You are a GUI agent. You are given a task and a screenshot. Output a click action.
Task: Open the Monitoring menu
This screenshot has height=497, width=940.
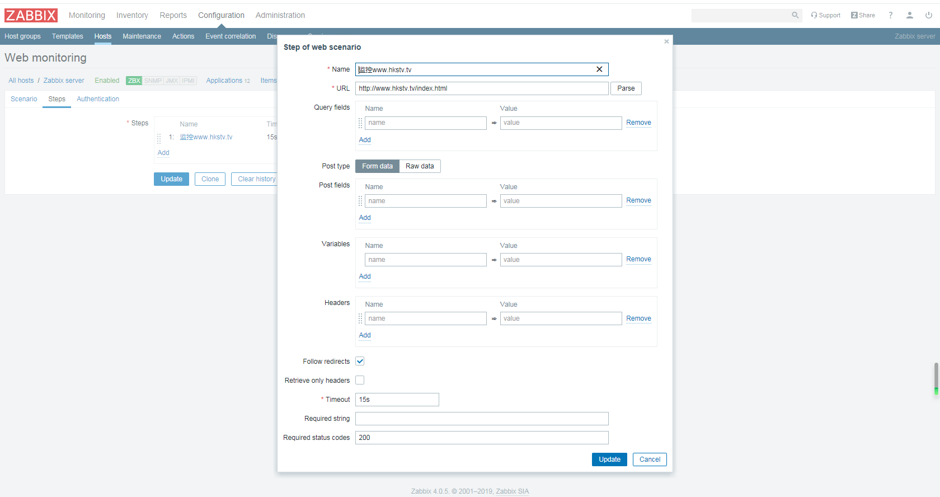[x=87, y=15]
